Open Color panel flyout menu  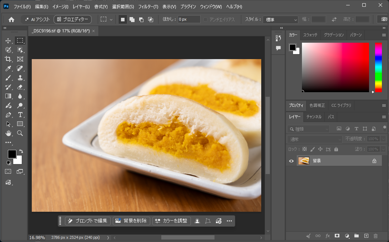pos(384,35)
